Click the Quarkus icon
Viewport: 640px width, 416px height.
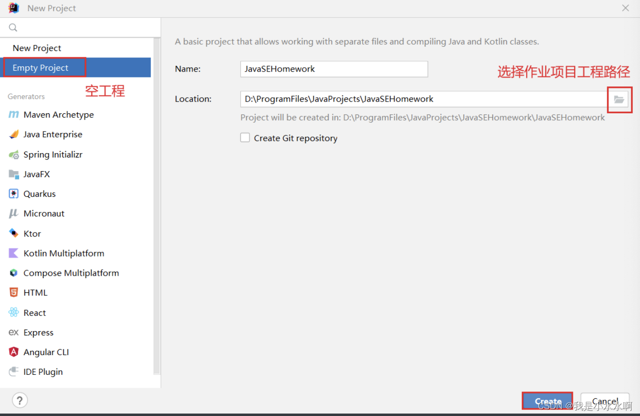(x=14, y=194)
